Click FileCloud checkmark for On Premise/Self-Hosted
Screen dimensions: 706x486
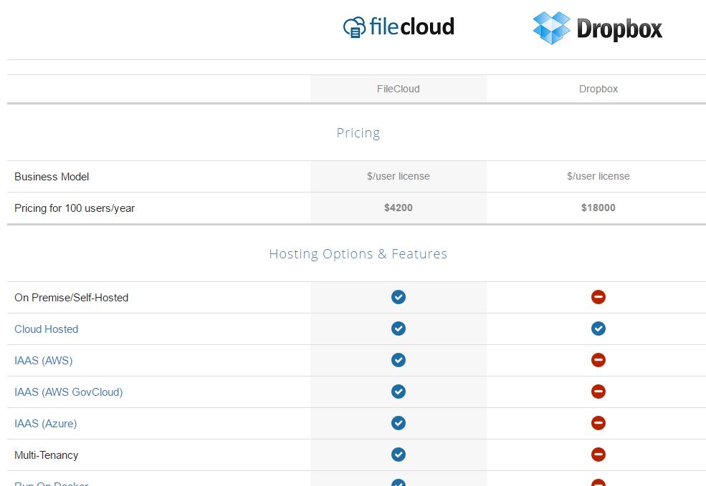[399, 297]
